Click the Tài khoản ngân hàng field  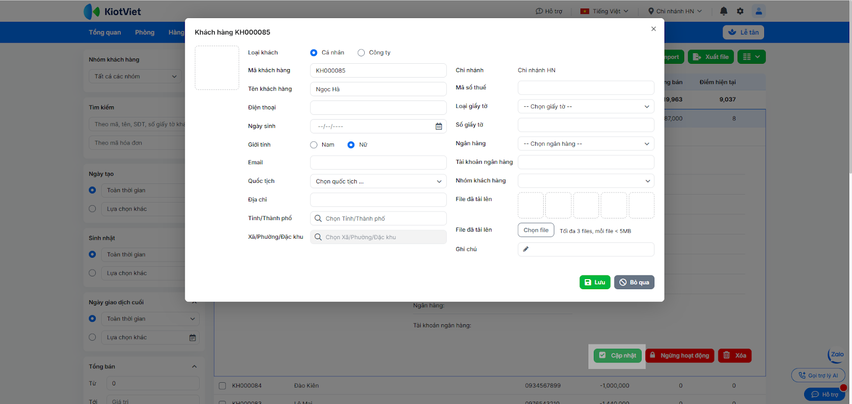[586, 163]
